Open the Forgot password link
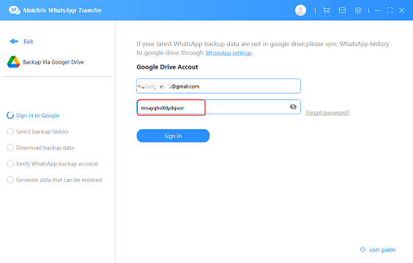This screenshot has width=413, height=263. click(x=327, y=113)
